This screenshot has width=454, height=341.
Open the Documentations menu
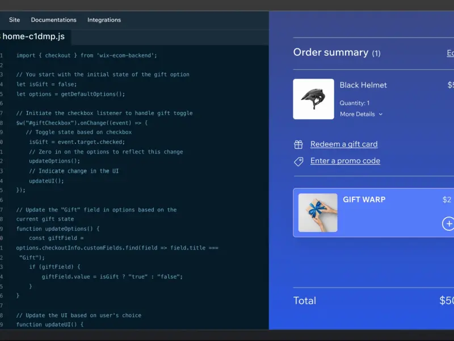point(53,20)
